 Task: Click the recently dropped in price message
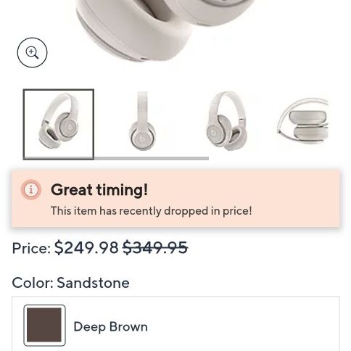click(152, 211)
